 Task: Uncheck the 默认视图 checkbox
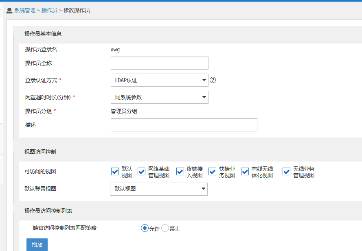tap(115, 172)
